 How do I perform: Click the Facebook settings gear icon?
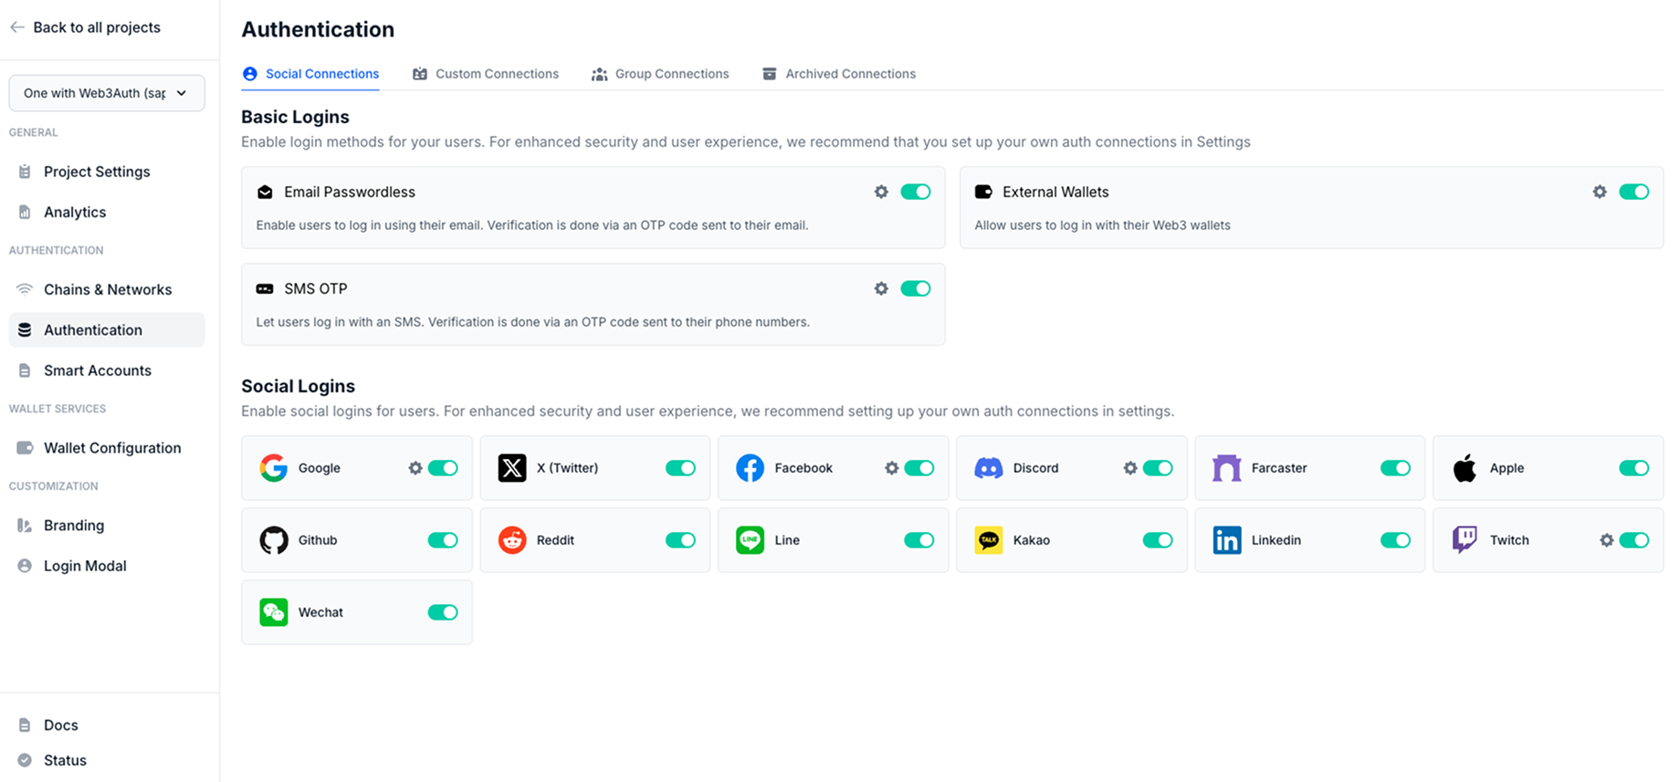pos(892,468)
